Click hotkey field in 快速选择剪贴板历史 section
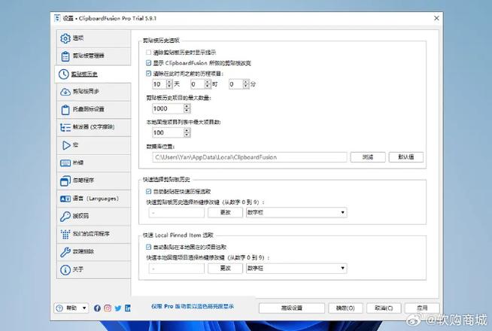Viewport: 492px width, 331px height. click(x=177, y=213)
